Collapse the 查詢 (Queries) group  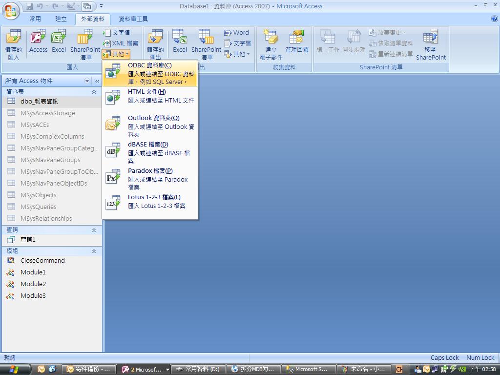(94, 230)
